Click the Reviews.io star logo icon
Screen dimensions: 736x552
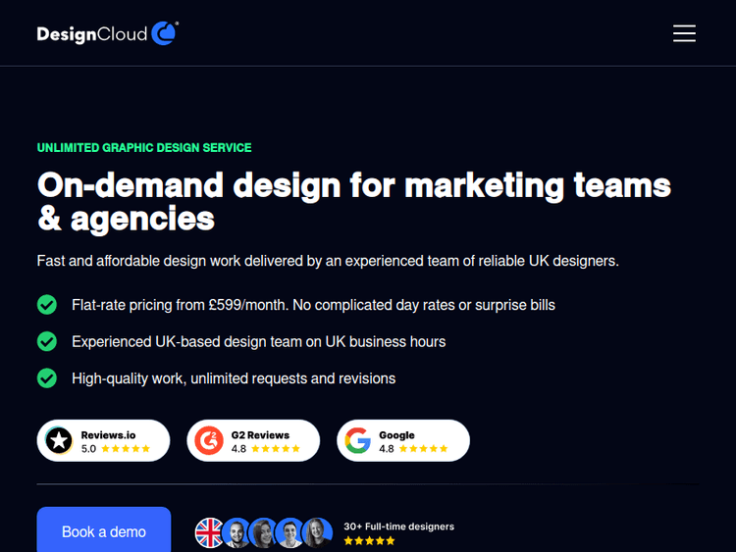point(59,440)
